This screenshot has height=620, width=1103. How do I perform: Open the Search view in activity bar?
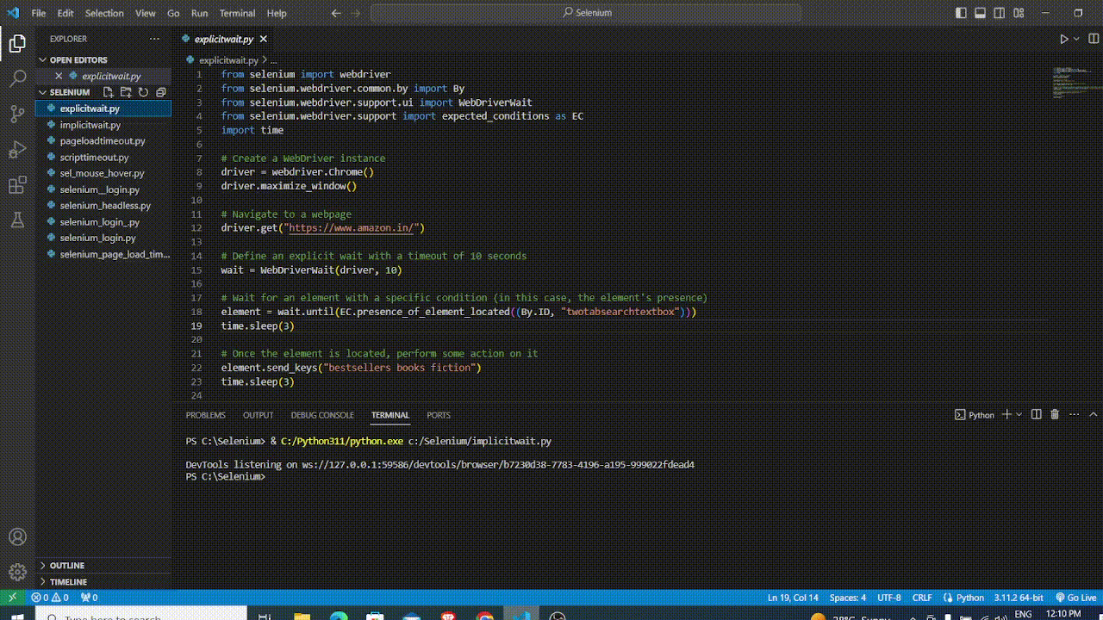click(17, 78)
